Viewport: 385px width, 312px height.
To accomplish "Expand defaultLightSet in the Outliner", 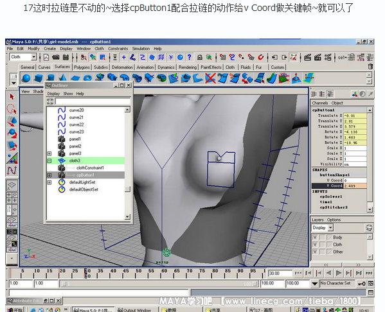I will click(x=49, y=182).
